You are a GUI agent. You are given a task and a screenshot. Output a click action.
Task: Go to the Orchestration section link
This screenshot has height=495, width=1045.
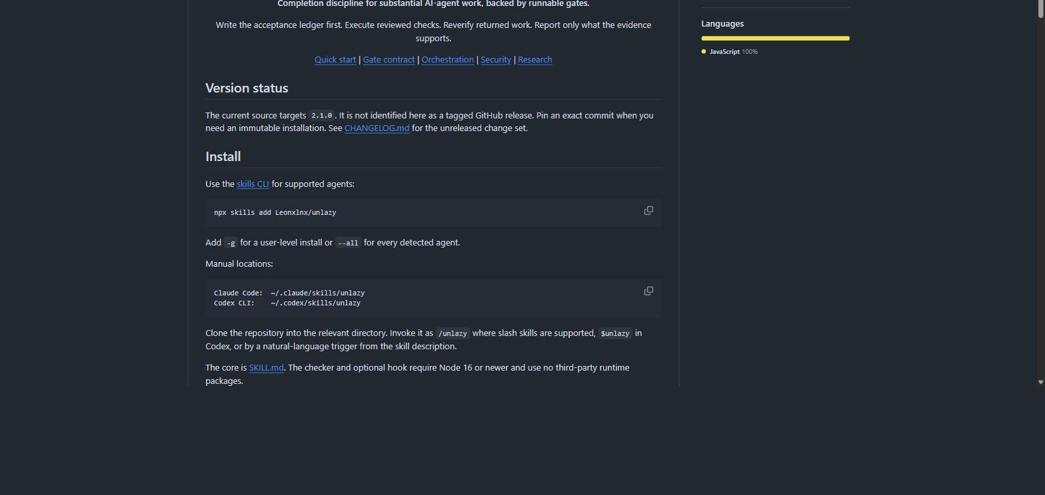[448, 60]
